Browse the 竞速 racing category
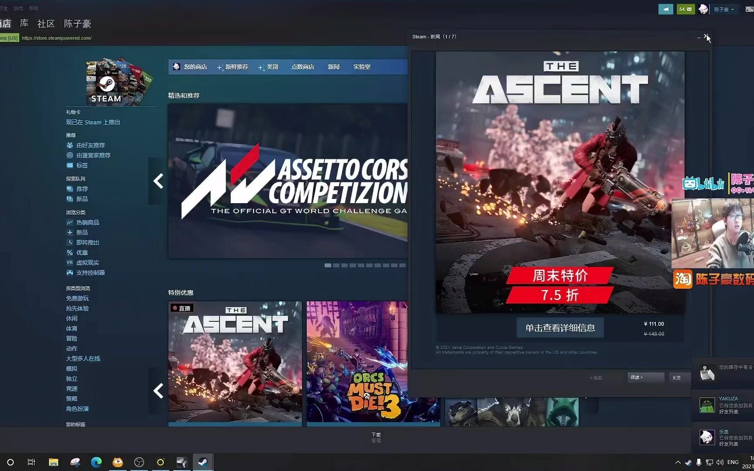Viewport: 754px width, 471px height. click(72, 389)
